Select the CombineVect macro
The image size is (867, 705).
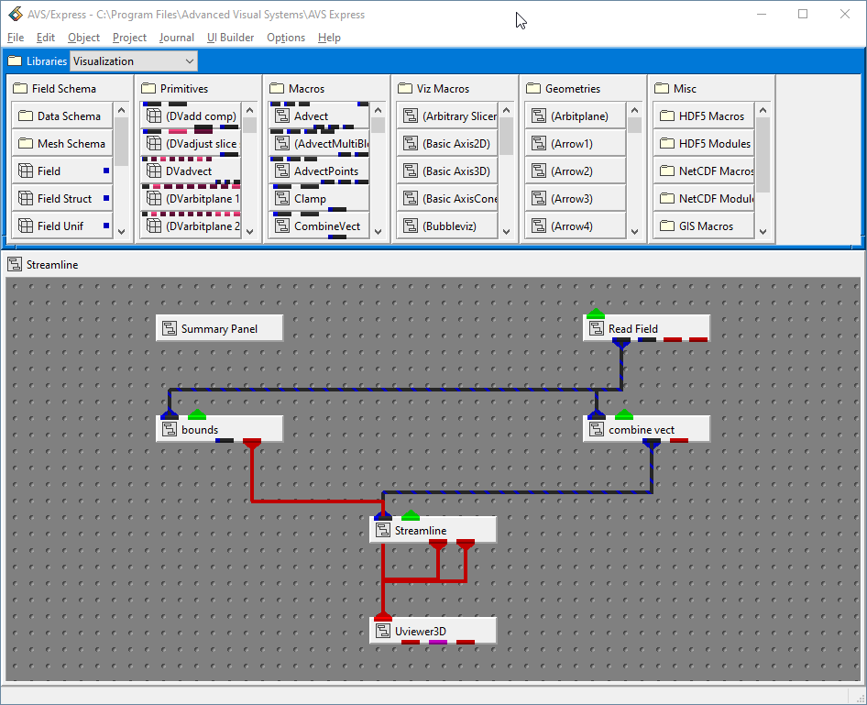[x=319, y=226]
